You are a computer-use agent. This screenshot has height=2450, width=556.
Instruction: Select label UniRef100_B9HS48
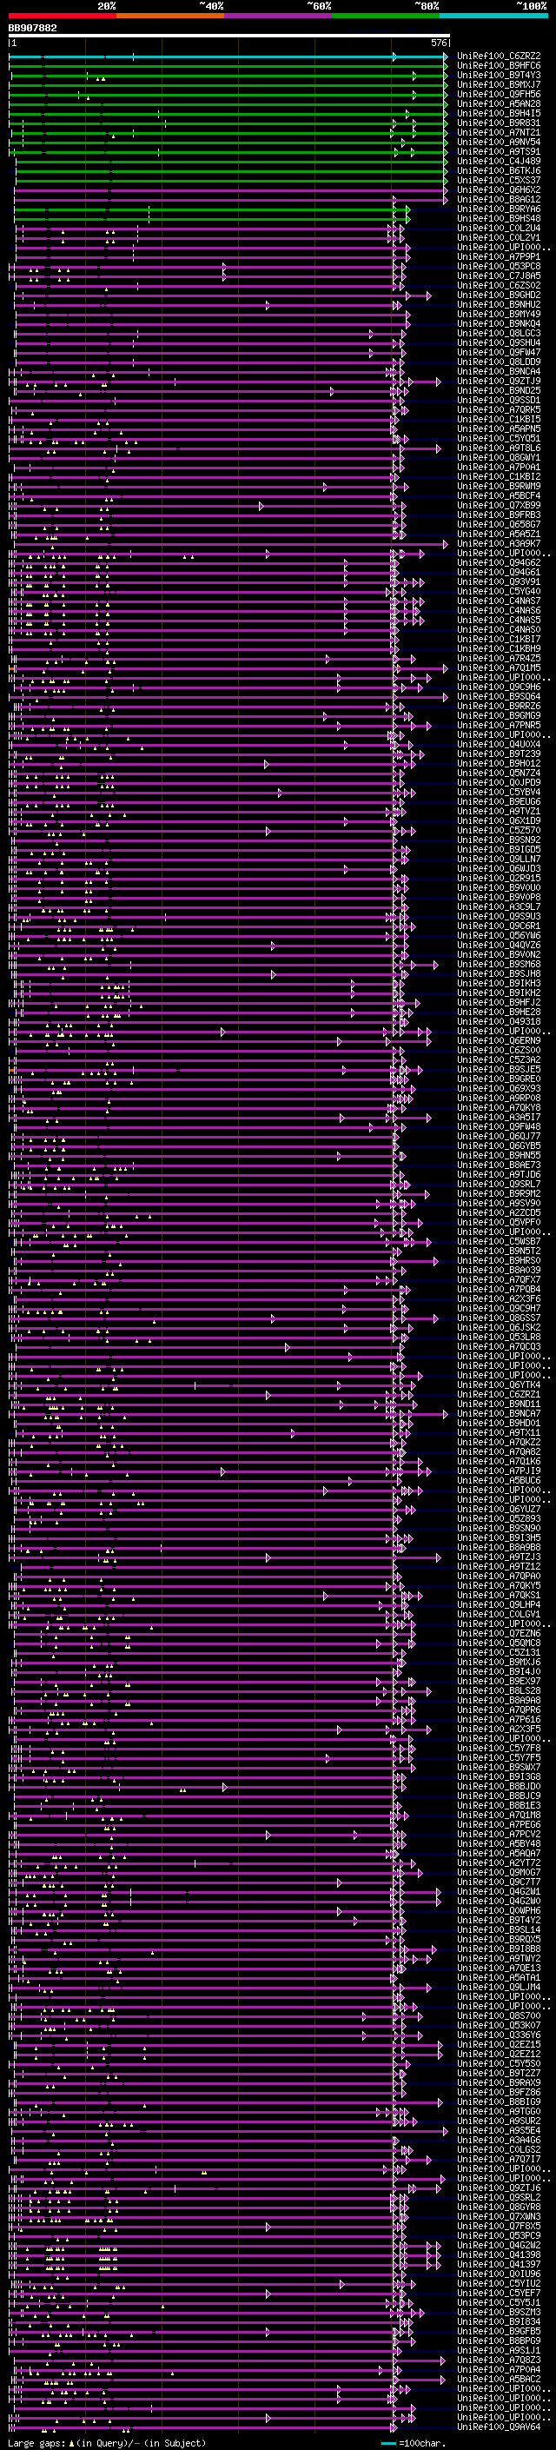pyautogui.click(x=499, y=219)
